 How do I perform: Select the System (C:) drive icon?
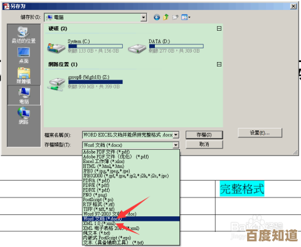pos(56,48)
